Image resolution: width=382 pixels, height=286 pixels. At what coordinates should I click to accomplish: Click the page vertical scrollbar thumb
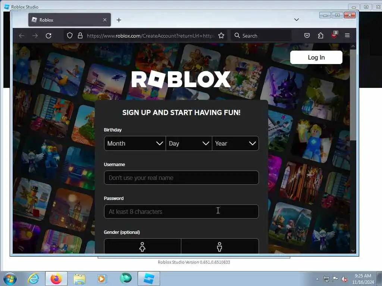[x=353, y=95]
